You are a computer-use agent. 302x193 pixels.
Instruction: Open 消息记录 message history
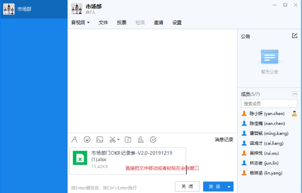coord(224,139)
